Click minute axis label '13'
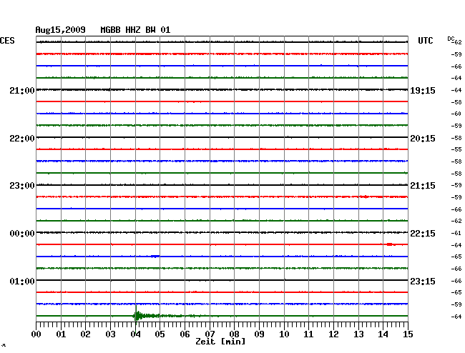Viewport: 465px width, 353px height. pyautogui.click(x=358, y=334)
